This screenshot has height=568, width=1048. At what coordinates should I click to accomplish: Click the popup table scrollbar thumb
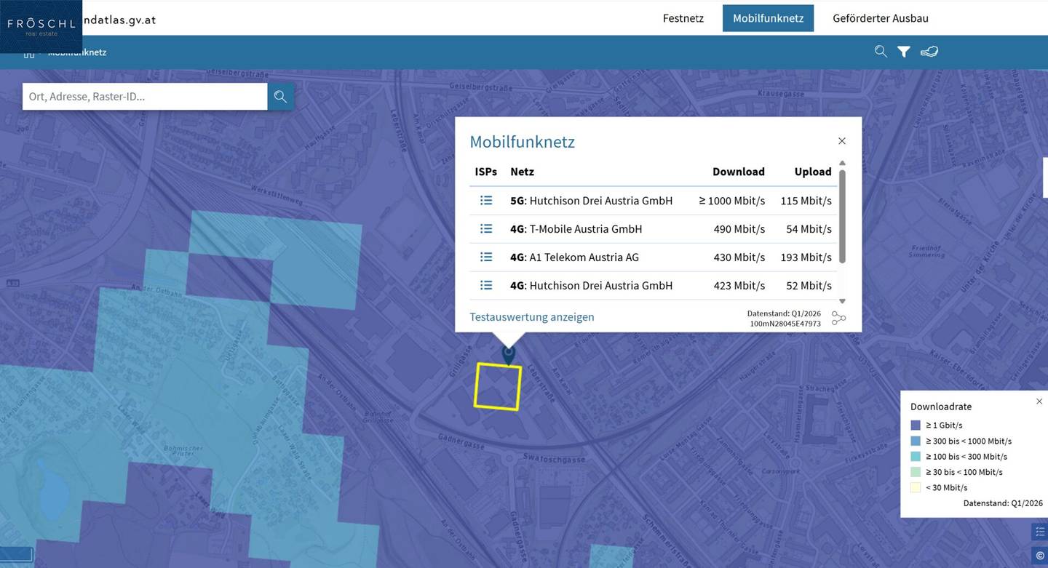point(842,217)
